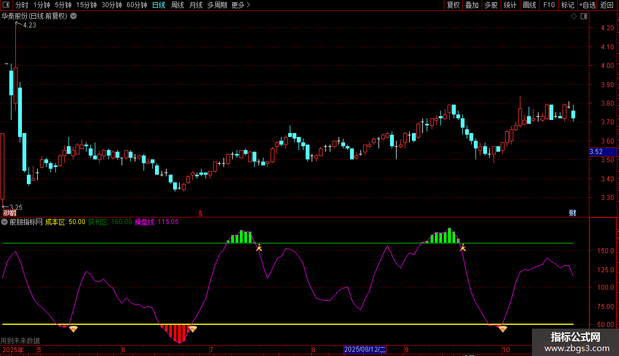The image size is (619, 356).
Task: Click the 叠加 overlay button
Action: pyautogui.click(x=472, y=5)
